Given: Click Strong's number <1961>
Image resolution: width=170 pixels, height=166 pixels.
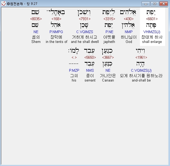Looking at the screenshot, I should (141, 57).
